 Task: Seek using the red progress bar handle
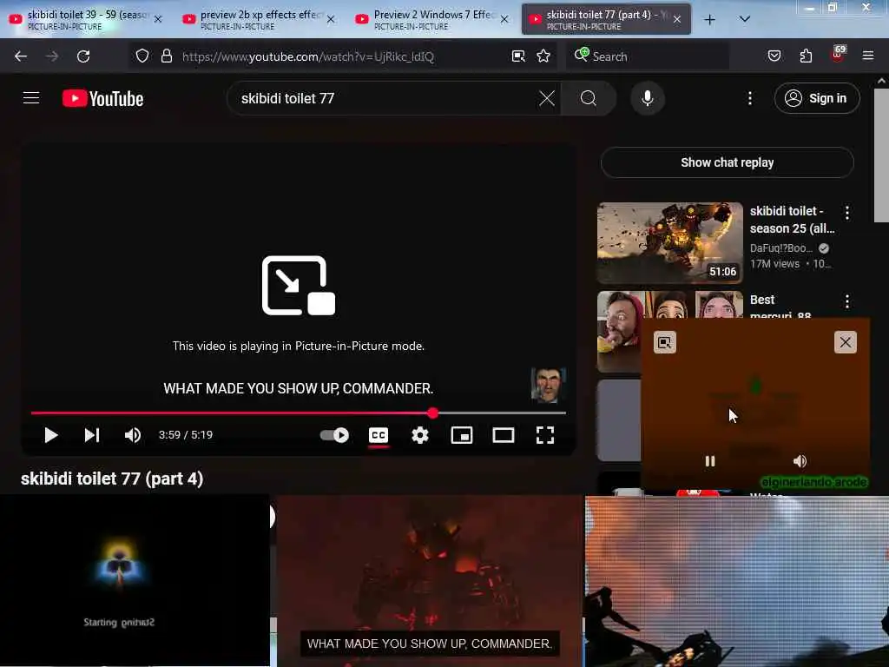click(x=432, y=413)
